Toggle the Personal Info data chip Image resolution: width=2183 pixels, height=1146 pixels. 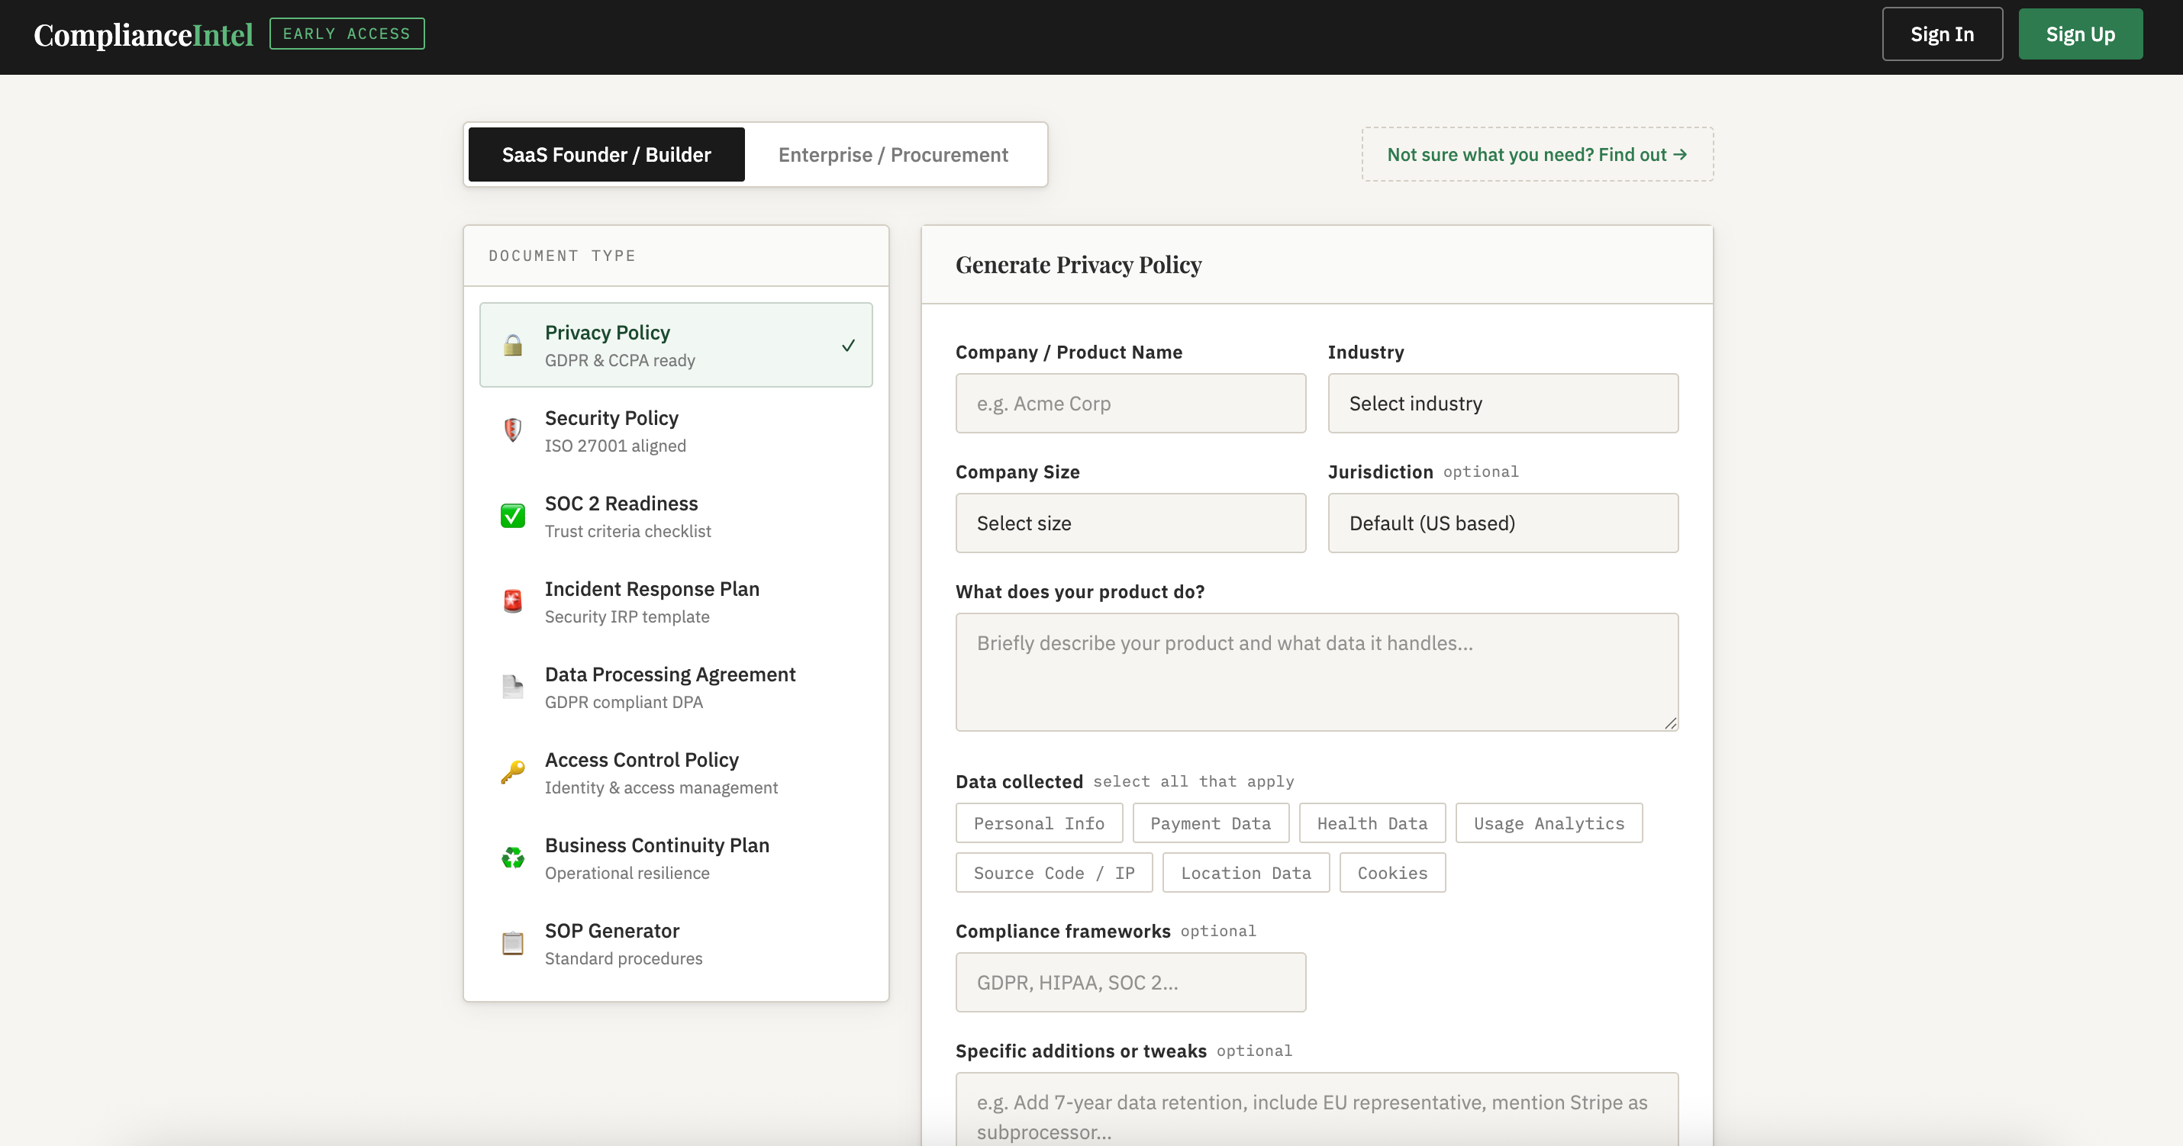[1038, 823]
